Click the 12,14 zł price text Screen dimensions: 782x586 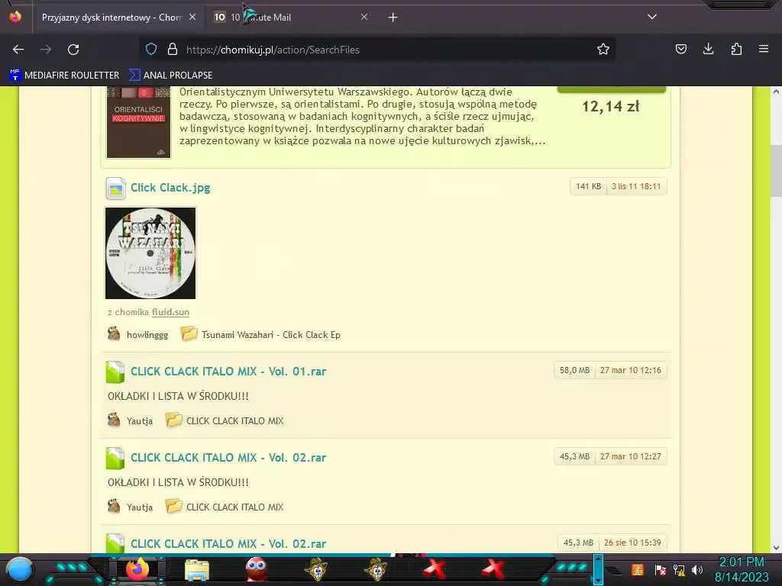click(x=611, y=106)
